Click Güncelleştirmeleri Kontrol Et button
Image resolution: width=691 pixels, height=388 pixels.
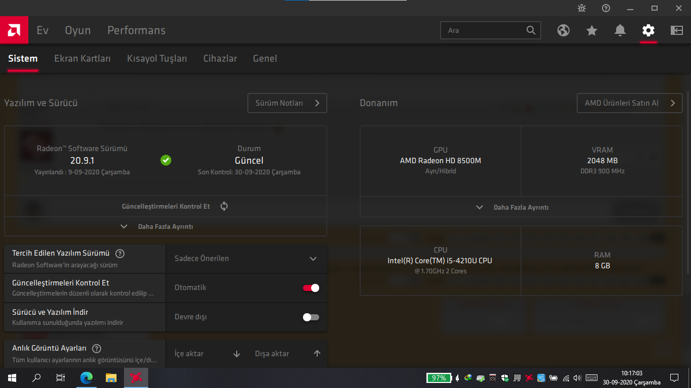(165, 206)
